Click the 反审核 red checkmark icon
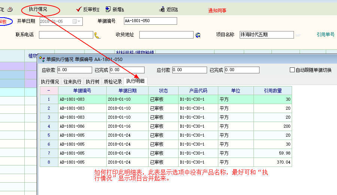 79,9
